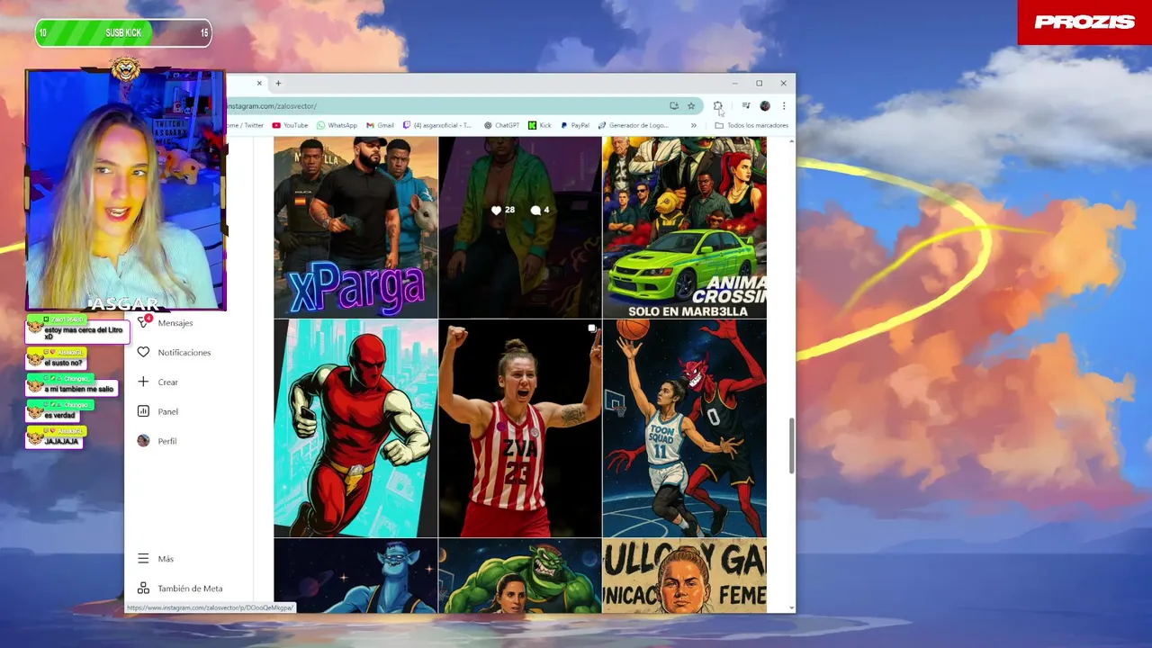
Task: Click the streamer webcam overlay
Action: click(125, 189)
